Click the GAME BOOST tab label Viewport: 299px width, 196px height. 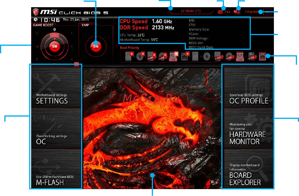[43, 25]
